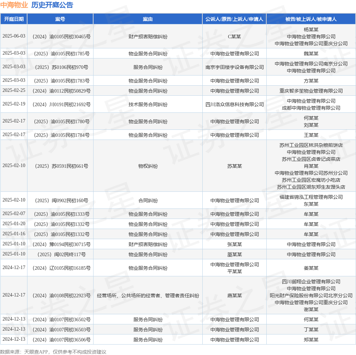Select plaintiff 南京宇田楼宇设备有限公司

tap(235, 67)
